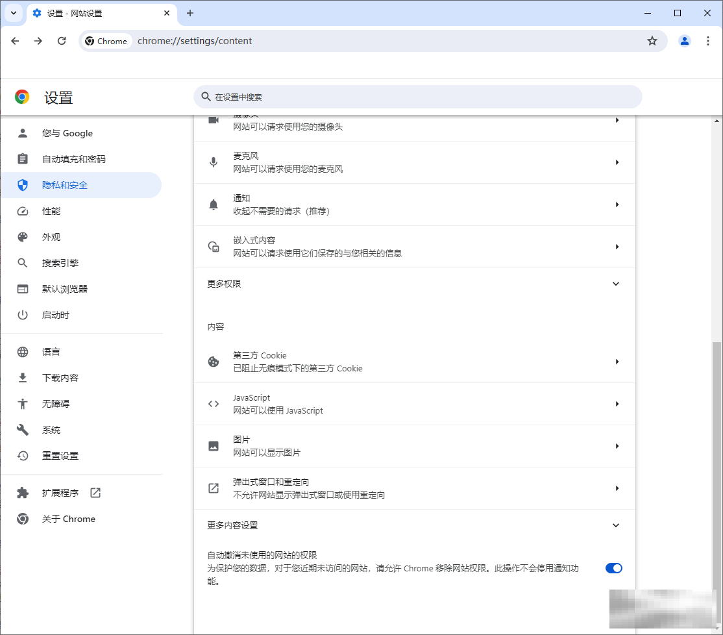Click the arrow on the 嵌入式内容 row
The height and width of the screenshot is (635, 723).
click(x=617, y=247)
